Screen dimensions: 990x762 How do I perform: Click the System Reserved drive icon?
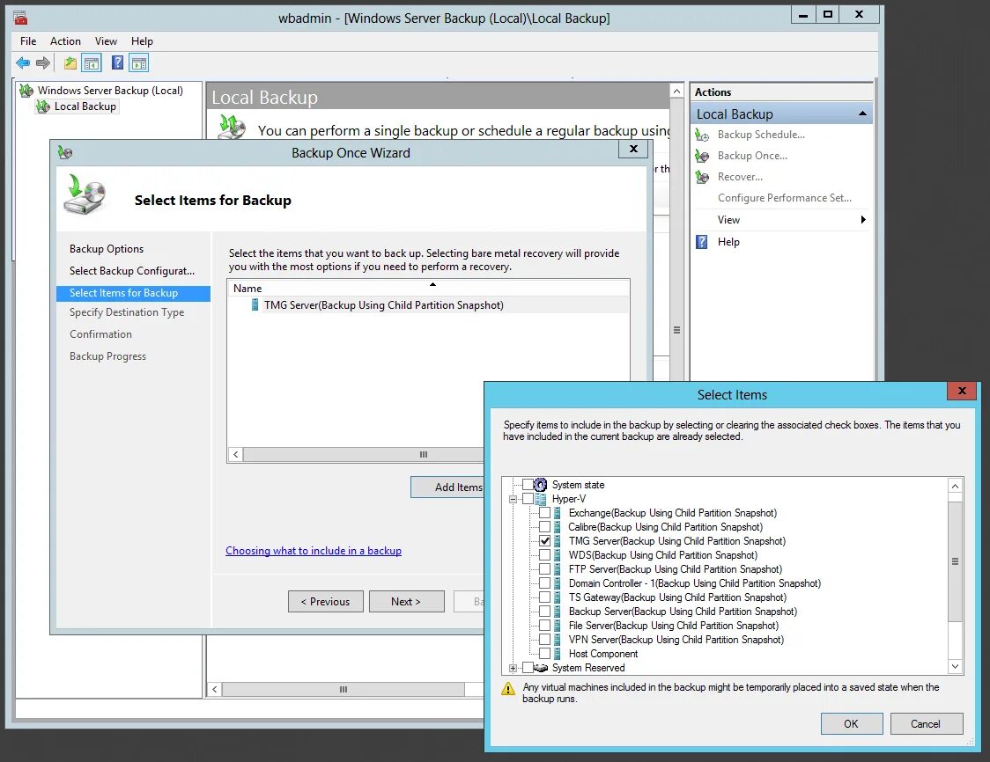[x=541, y=668]
